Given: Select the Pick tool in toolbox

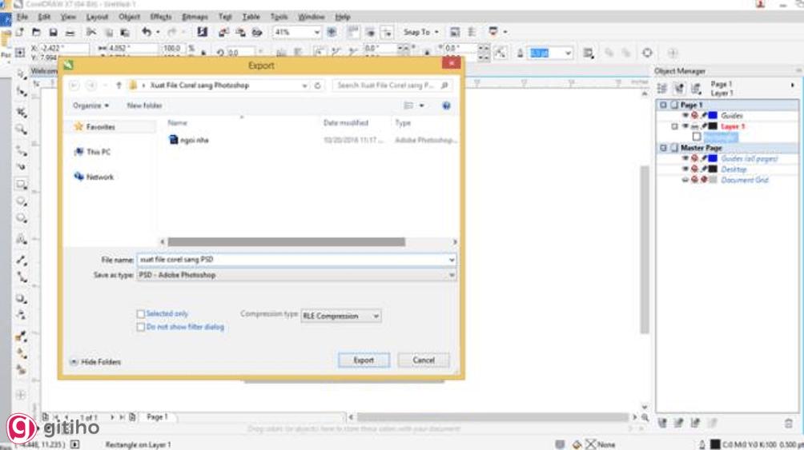Looking at the screenshot, I should click(x=21, y=74).
